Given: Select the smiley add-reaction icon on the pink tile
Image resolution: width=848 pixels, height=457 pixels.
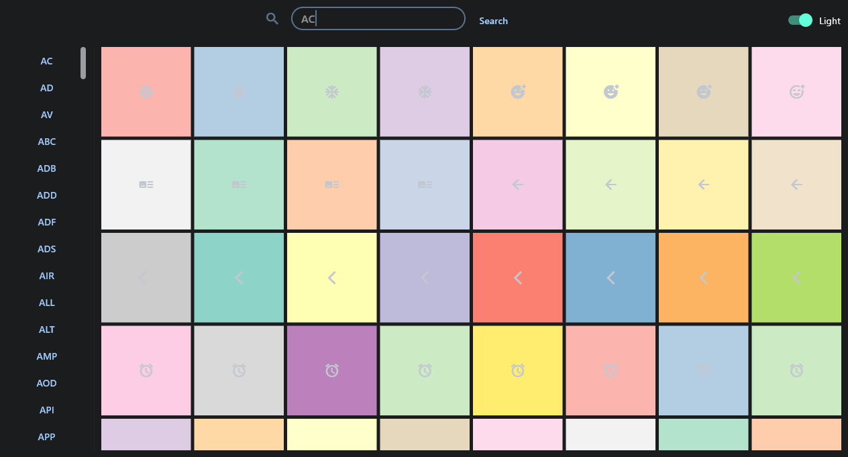Looking at the screenshot, I should (x=796, y=92).
